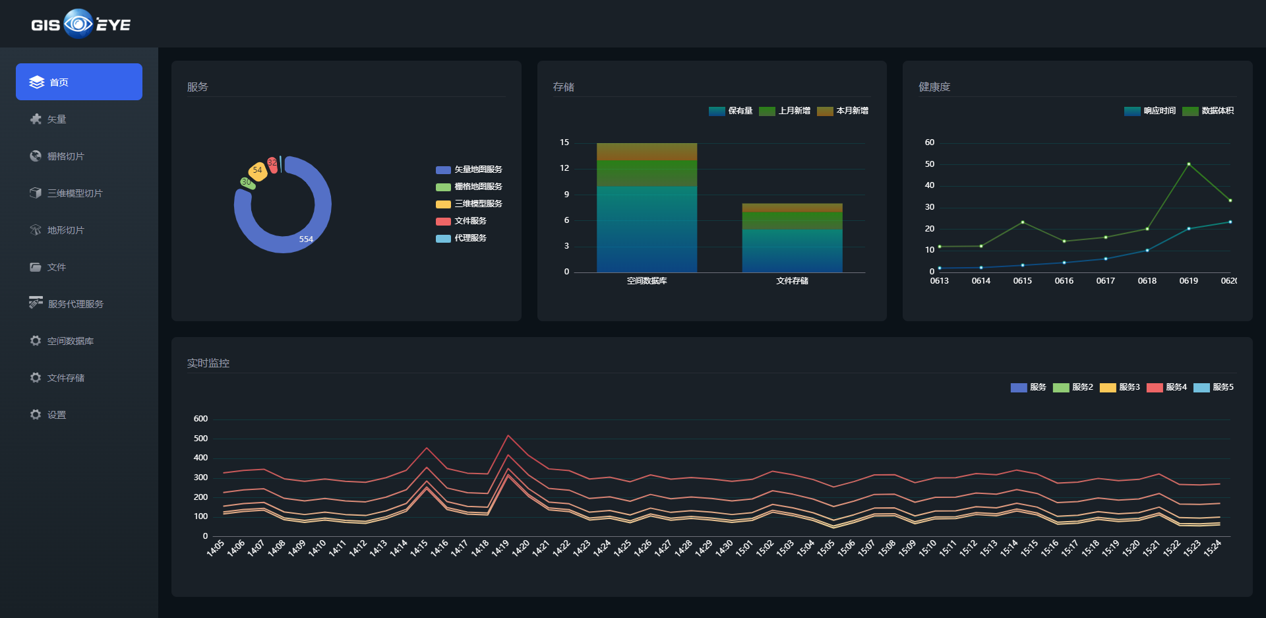
Task: Hide 本月新增 series in storage chart
Action: tap(843, 111)
